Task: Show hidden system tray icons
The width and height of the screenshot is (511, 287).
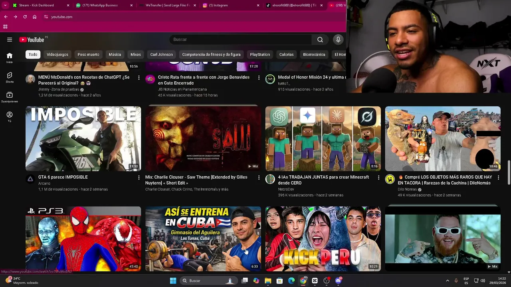Action: coord(447,281)
